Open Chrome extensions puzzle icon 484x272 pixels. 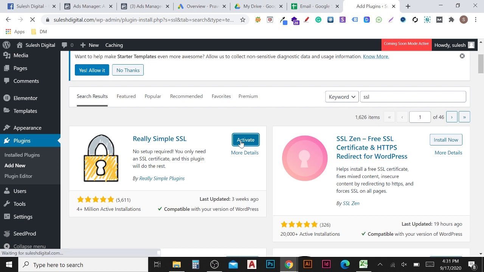coord(451,20)
